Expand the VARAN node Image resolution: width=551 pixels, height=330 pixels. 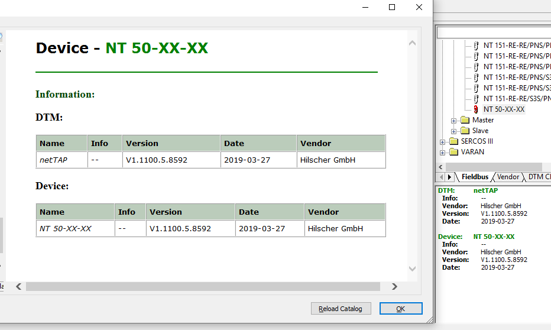tap(442, 153)
